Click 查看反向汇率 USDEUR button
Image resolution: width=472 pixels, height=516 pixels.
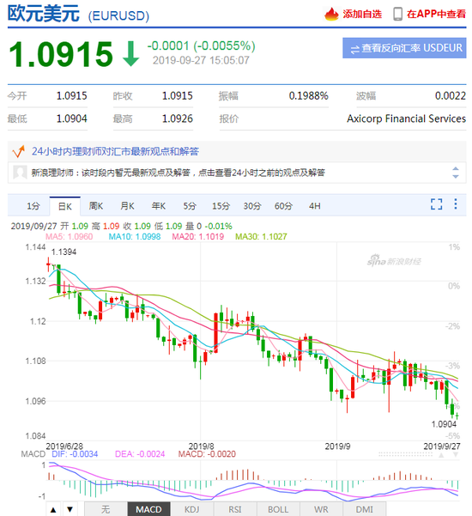point(404,48)
